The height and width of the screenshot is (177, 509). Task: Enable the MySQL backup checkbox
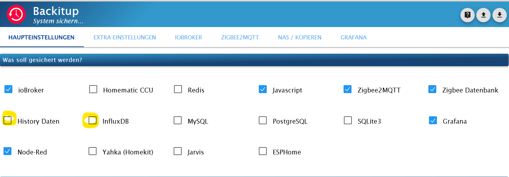coord(178,120)
